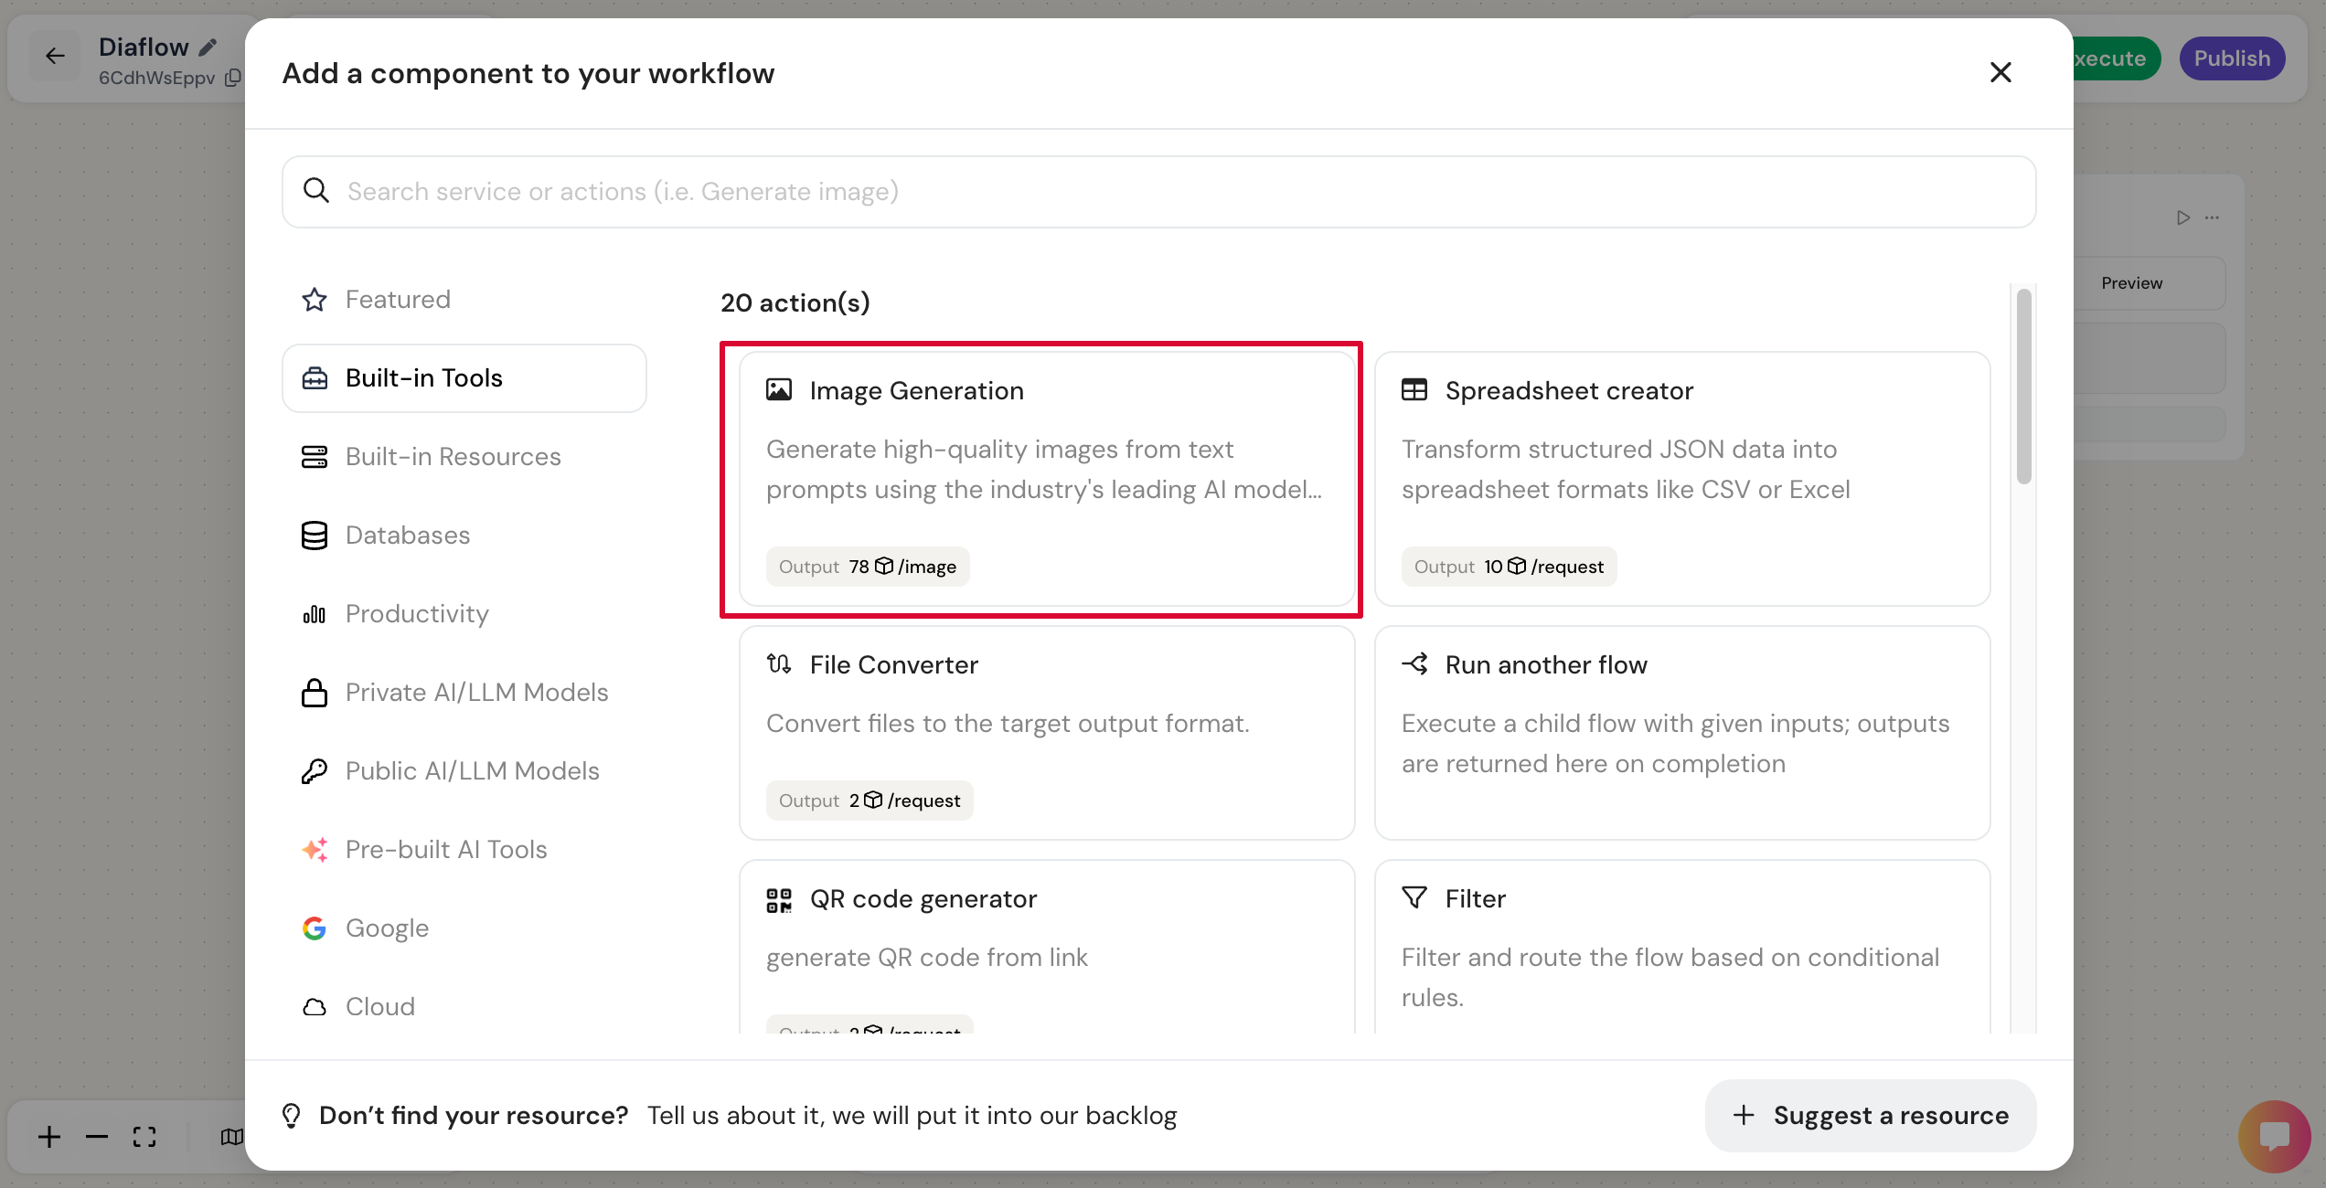Click the fit-to-screen icon
The image size is (2326, 1188).
coord(144,1137)
